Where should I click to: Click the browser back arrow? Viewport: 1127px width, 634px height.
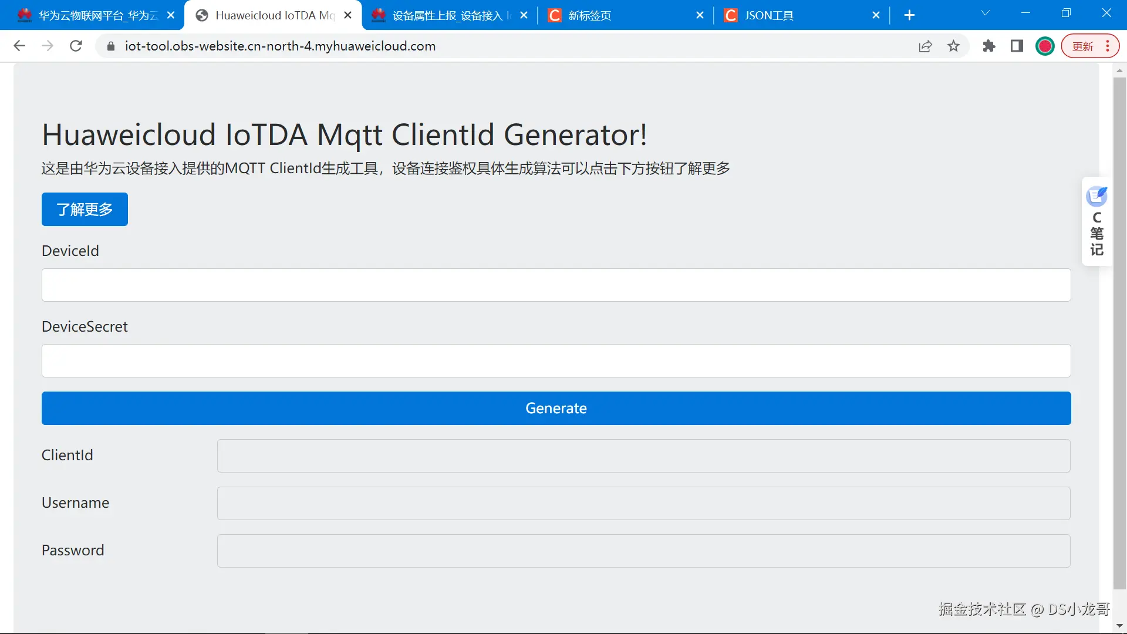[19, 46]
